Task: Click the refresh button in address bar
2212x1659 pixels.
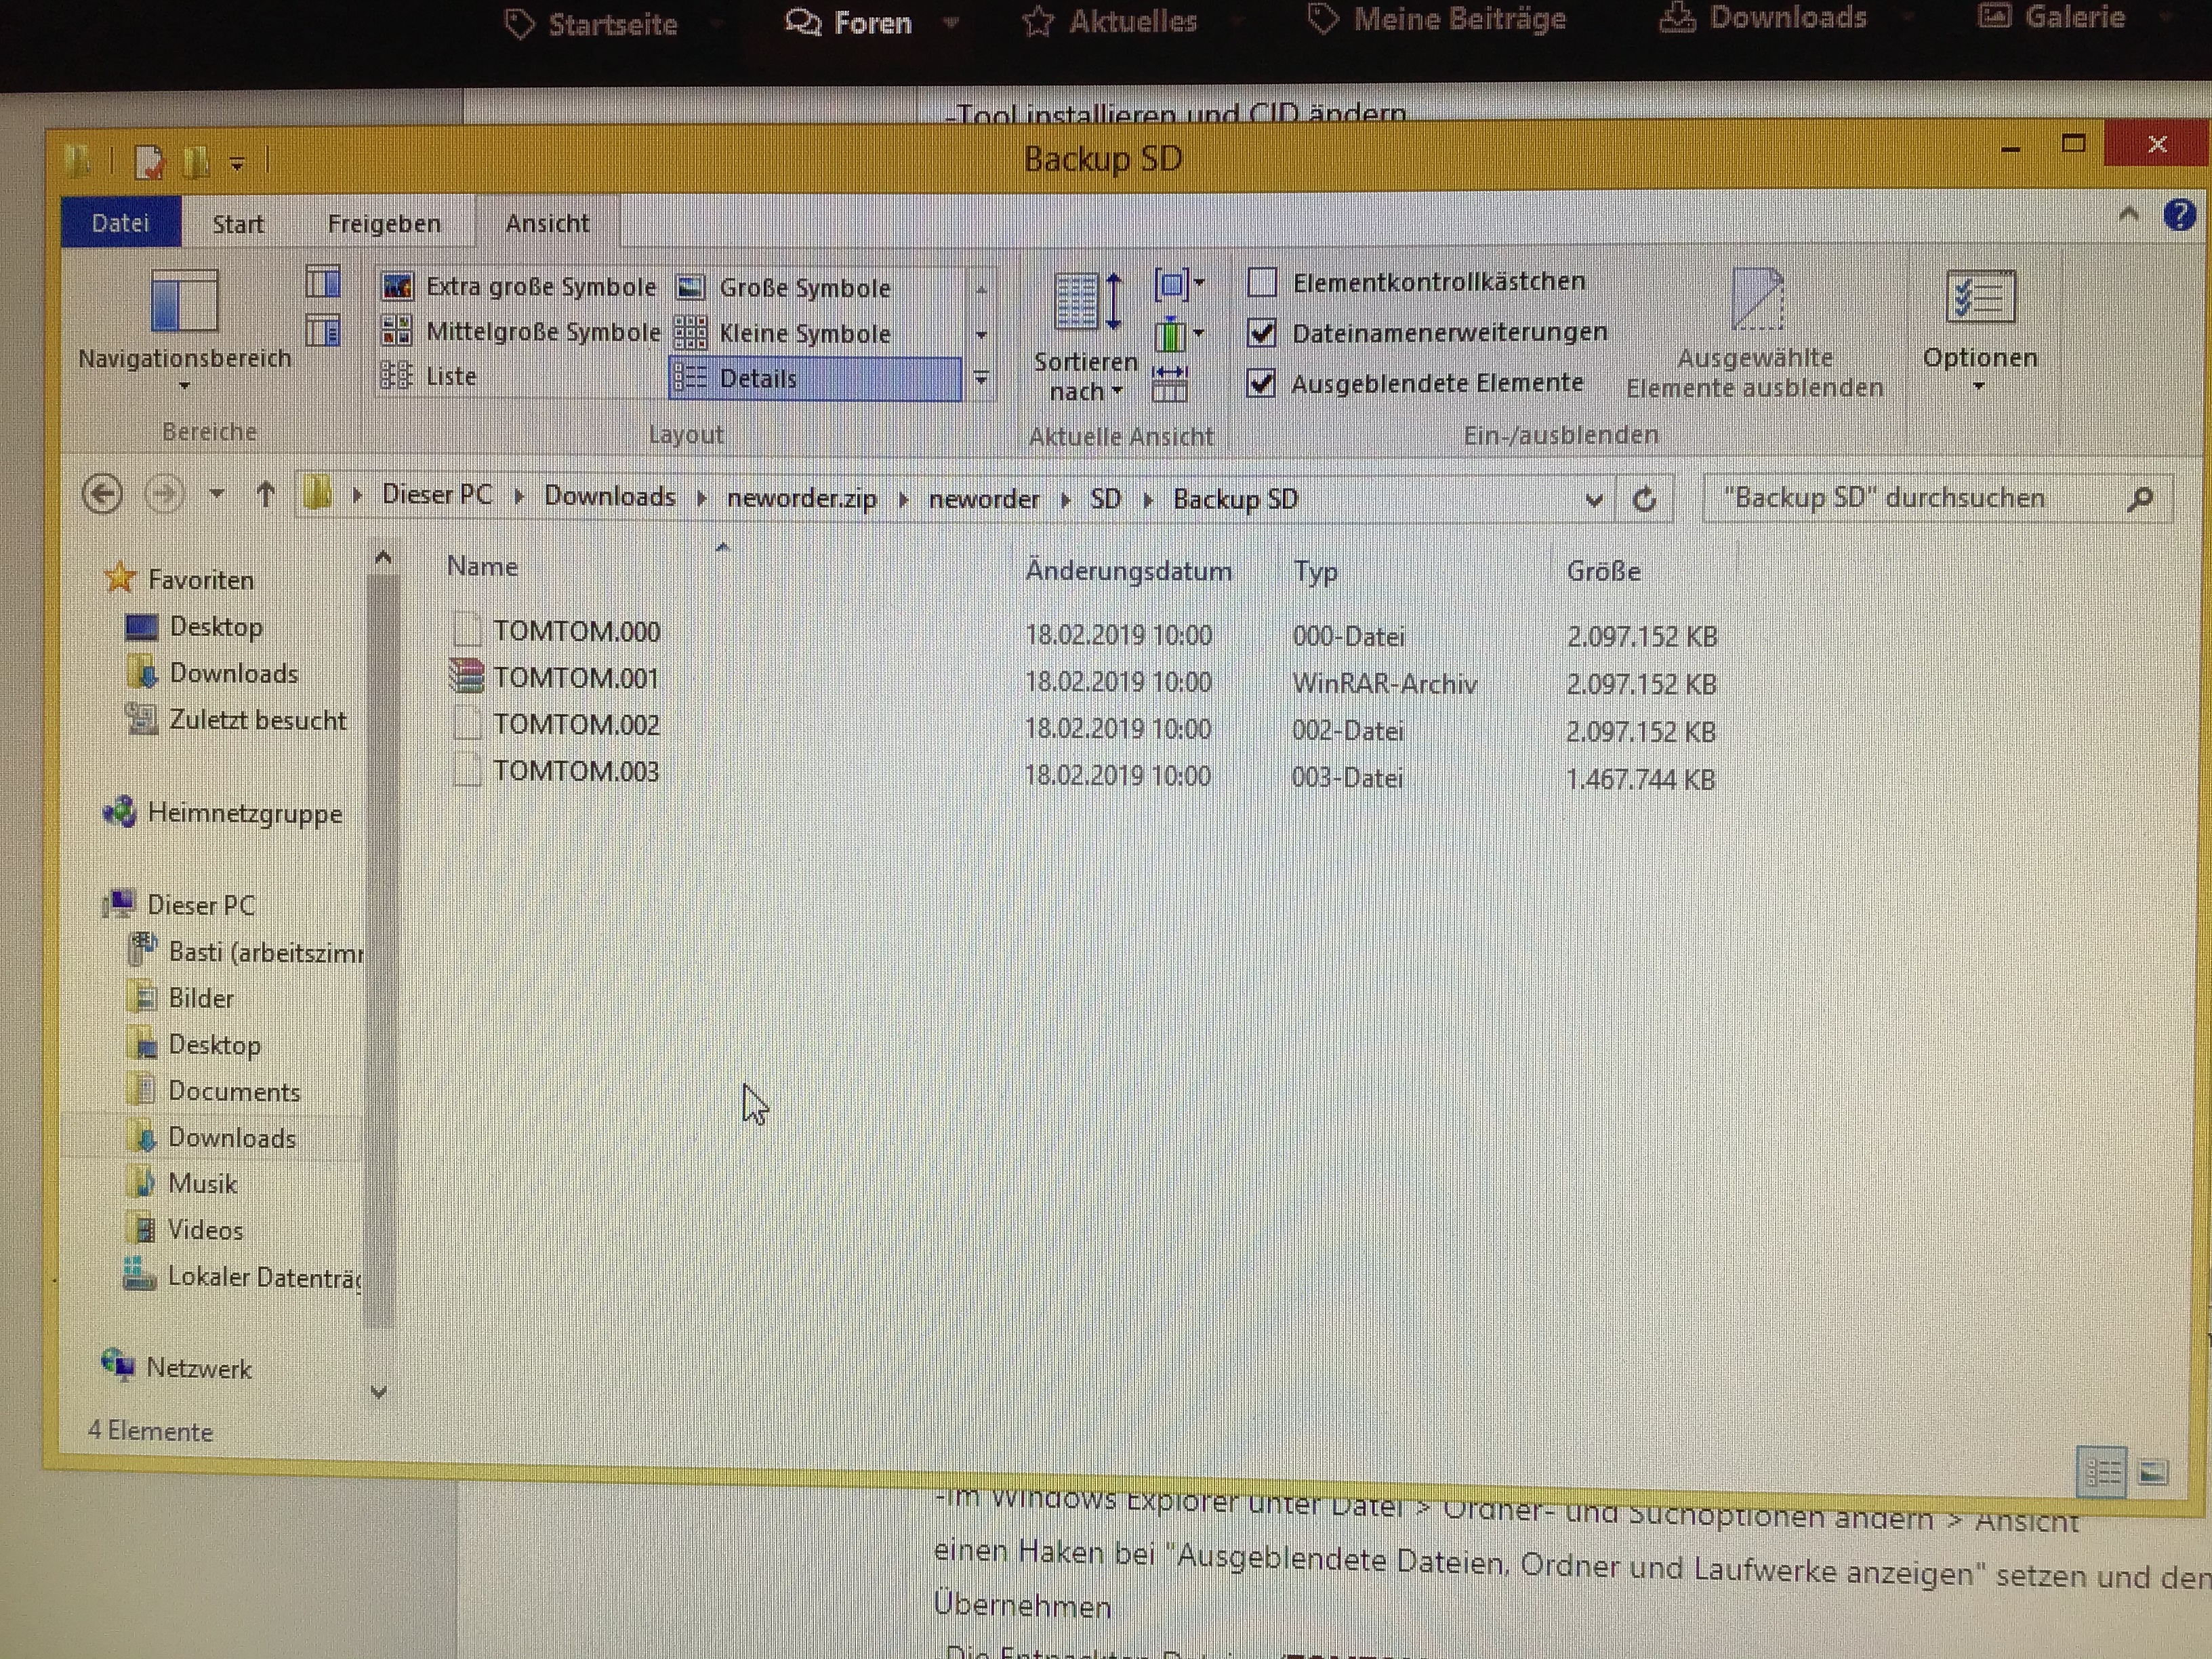Action: click(1644, 499)
